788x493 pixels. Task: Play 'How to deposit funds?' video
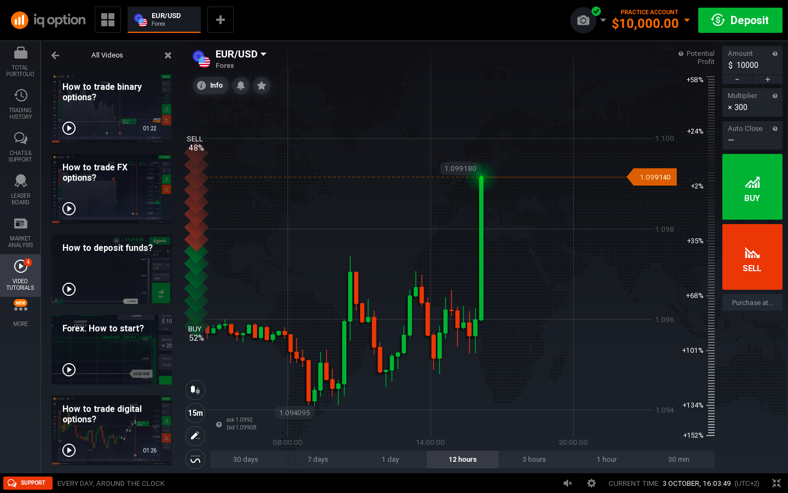69,289
